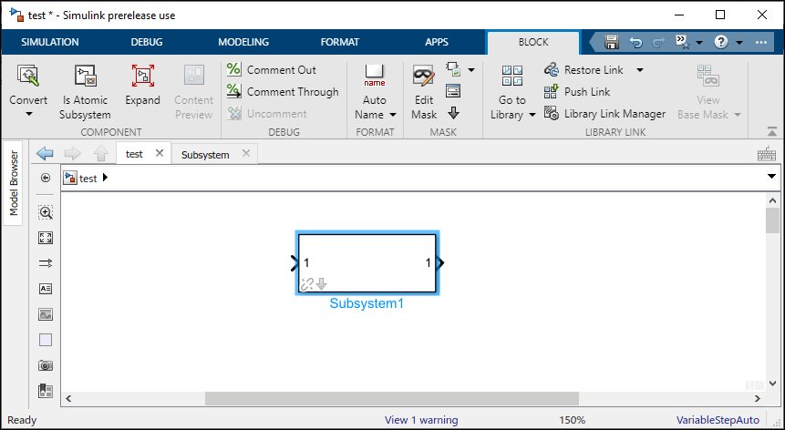This screenshot has height=430, width=785.
Task: Click the broken library link badge on block
Action: point(306,284)
